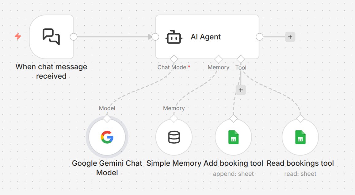355x195 pixels.
Task: Open the Add booking tool sheets node
Action: (233, 137)
